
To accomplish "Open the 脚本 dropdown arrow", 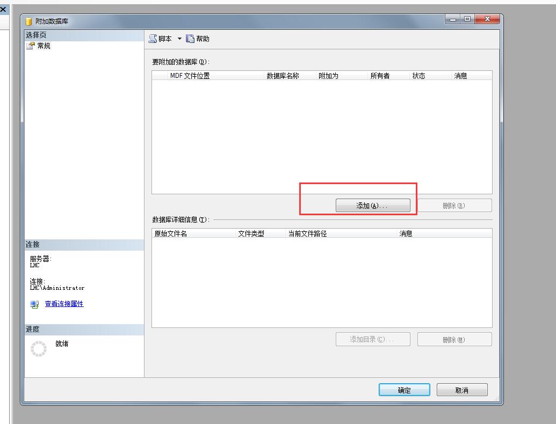I will click(179, 39).
